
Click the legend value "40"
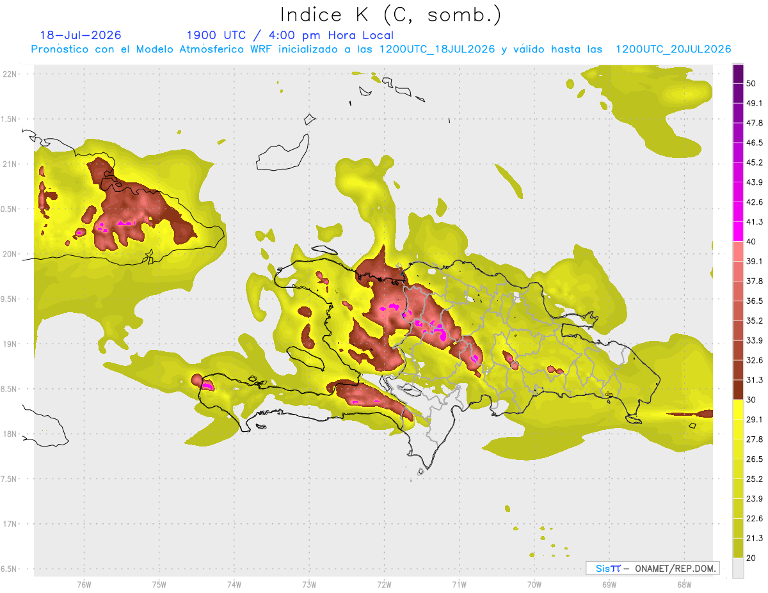(x=751, y=242)
